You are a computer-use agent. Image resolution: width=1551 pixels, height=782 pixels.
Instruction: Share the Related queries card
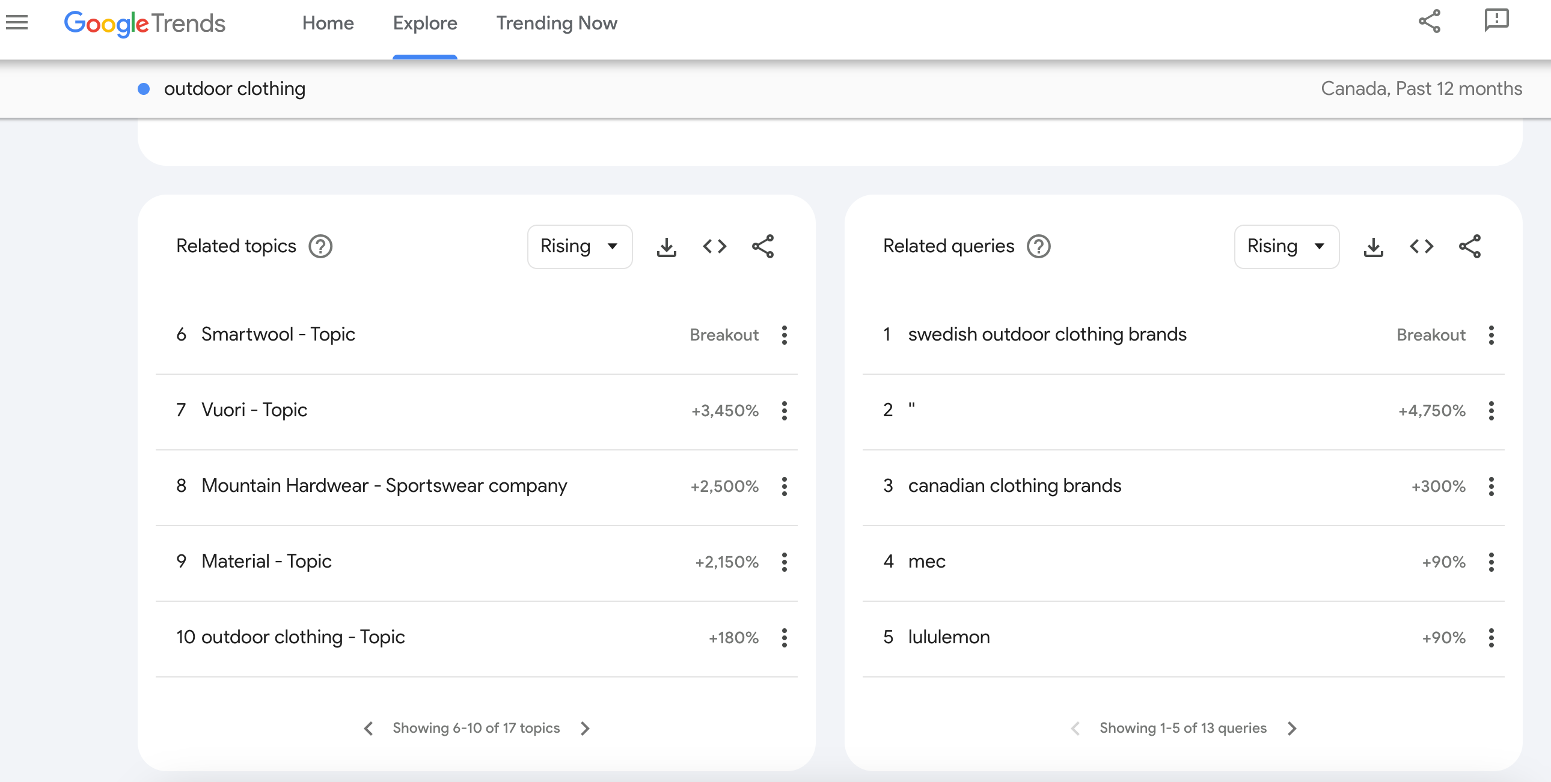[x=1469, y=247]
